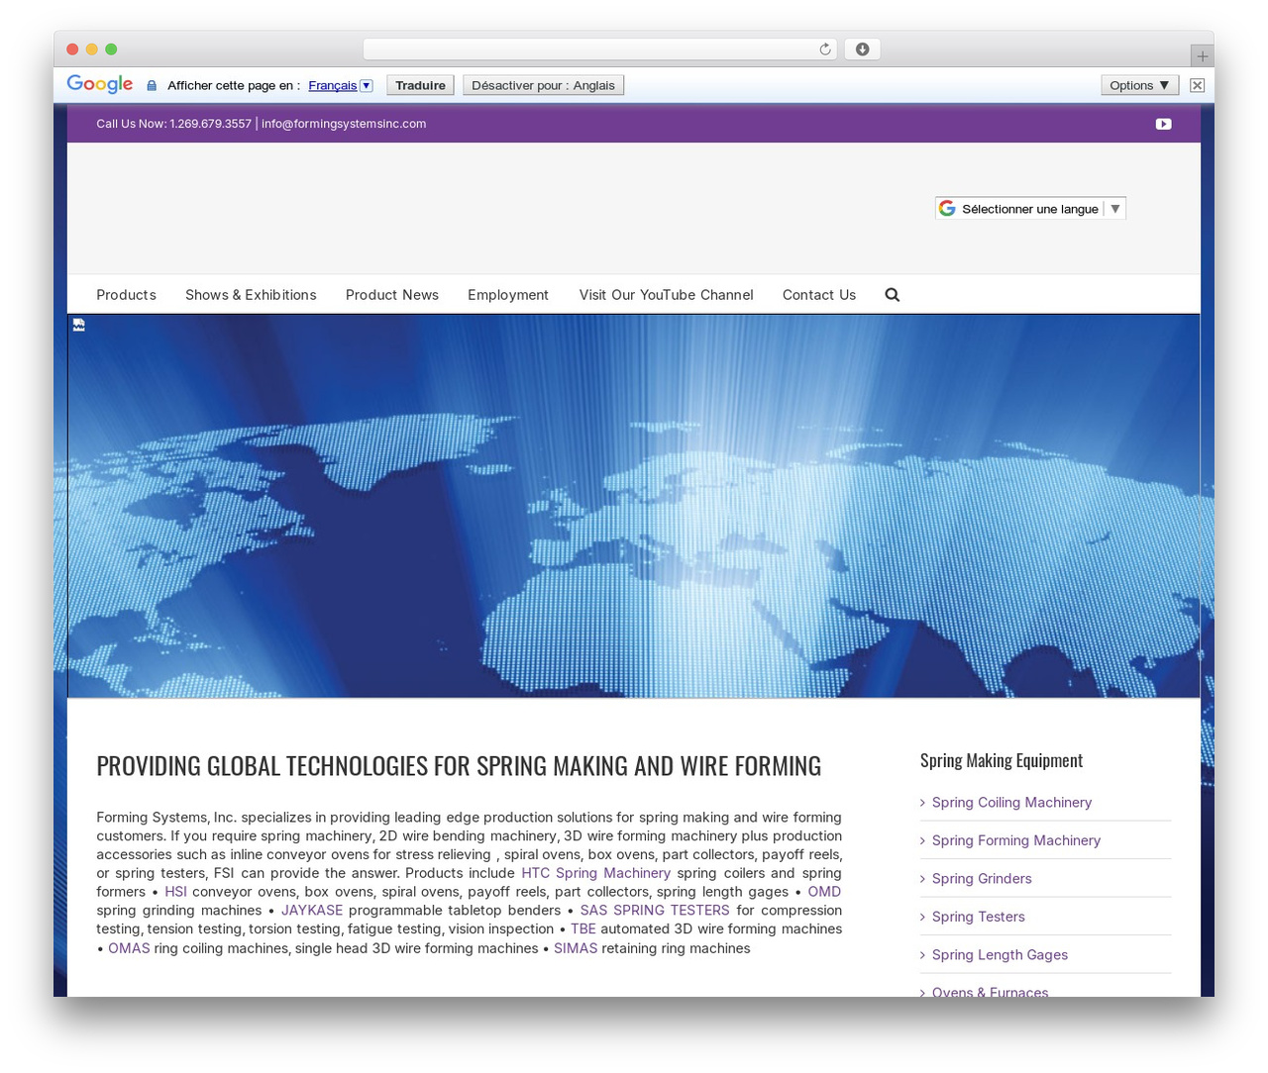Viewport: 1268px width, 1073px height.
Task: Open Shows & Exhibitions menu item
Action: point(251,295)
